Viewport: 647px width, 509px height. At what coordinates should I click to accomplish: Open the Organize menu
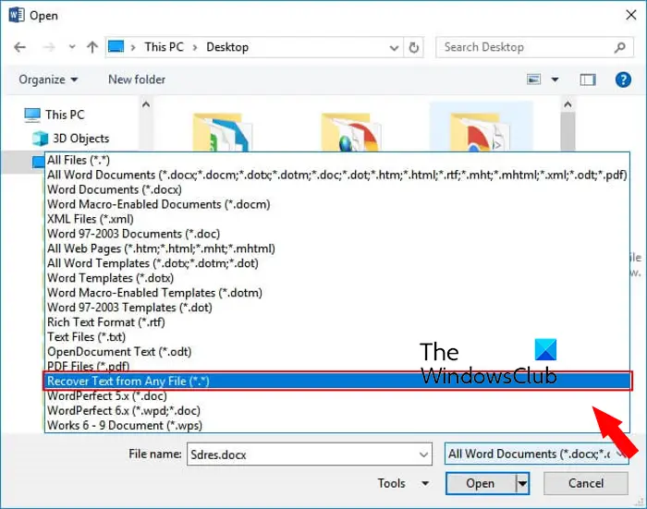(x=48, y=79)
